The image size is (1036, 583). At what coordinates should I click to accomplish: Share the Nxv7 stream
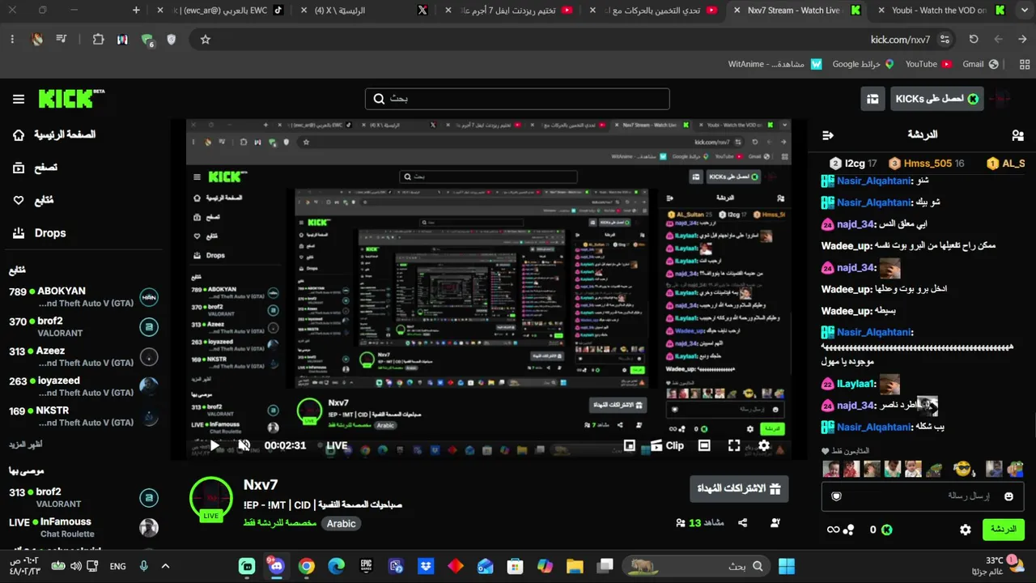[x=743, y=523]
